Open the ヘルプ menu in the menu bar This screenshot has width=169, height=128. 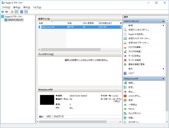pos(37,7)
